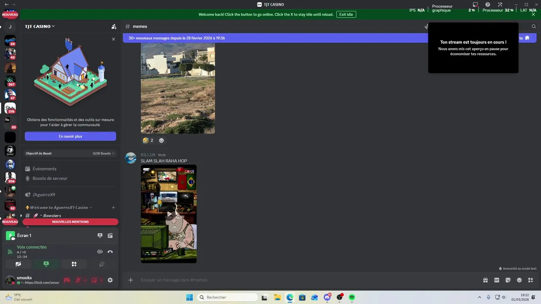Toggle the red game controller icon
The height and width of the screenshot is (304, 541).
67,280
